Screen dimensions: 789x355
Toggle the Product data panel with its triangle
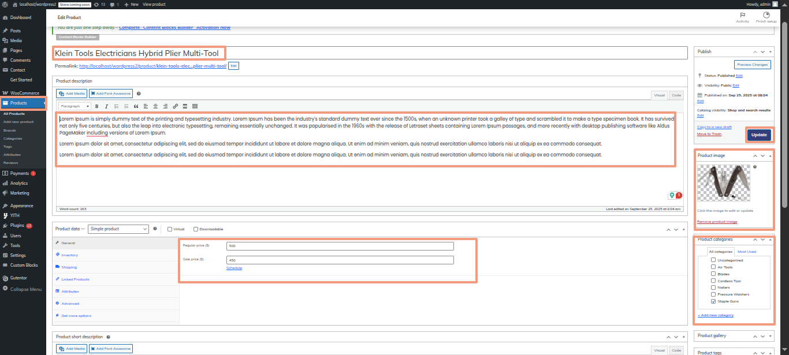coord(683,229)
